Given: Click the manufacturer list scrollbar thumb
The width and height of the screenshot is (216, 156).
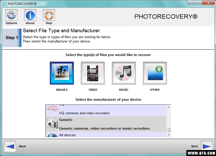Looking at the screenshot, I should 168,130.
